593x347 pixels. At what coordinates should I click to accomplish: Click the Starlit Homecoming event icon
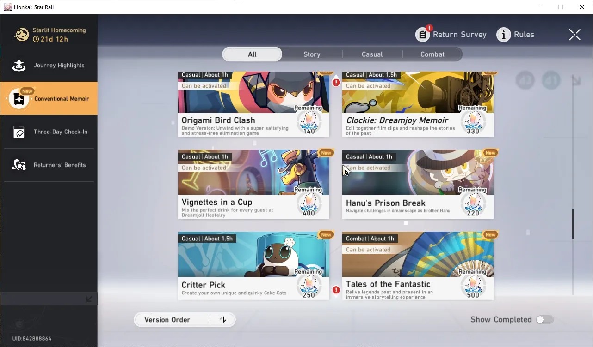coord(21,35)
